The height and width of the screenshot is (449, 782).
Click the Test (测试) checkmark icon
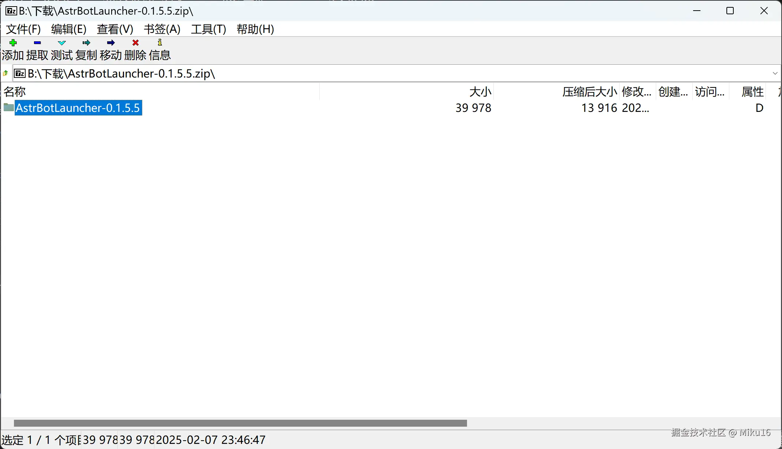(62, 43)
